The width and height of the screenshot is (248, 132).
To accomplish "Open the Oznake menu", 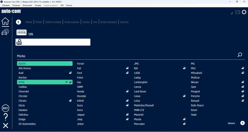I will click(x=38, y=5).
